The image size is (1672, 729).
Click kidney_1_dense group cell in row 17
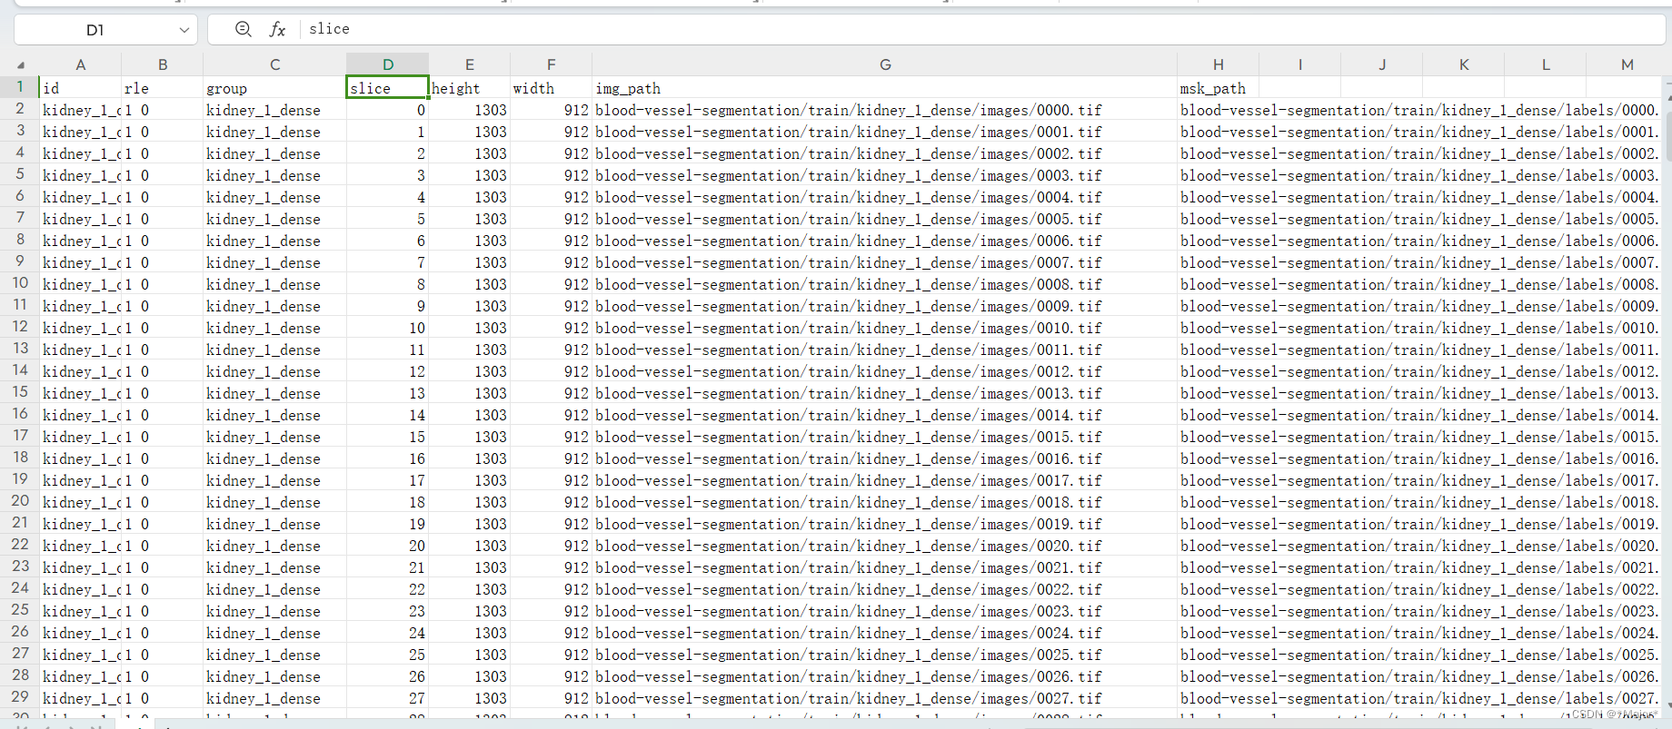[274, 437]
